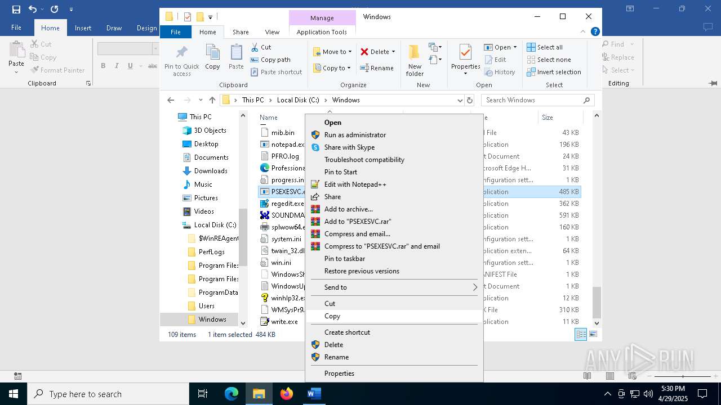Switch to large icons view button
The height and width of the screenshot is (405, 721).
click(593, 335)
